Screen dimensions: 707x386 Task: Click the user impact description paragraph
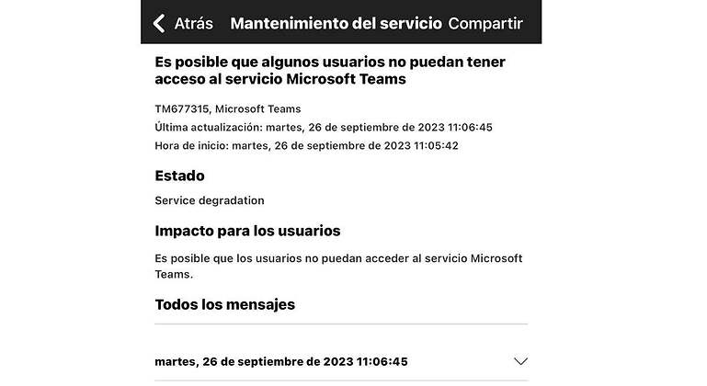click(x=338, y=266)
